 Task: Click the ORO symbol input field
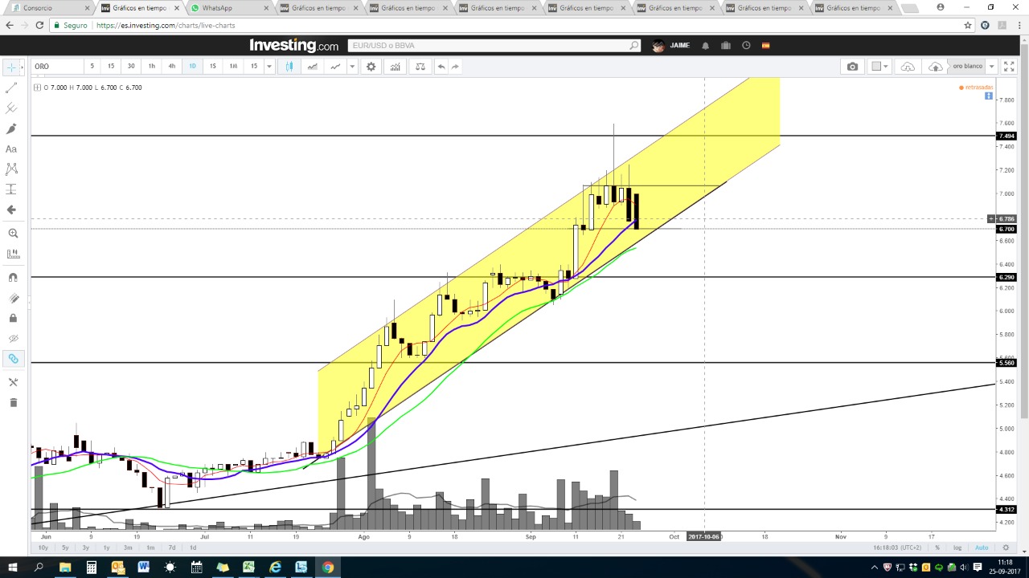point(56,67)
